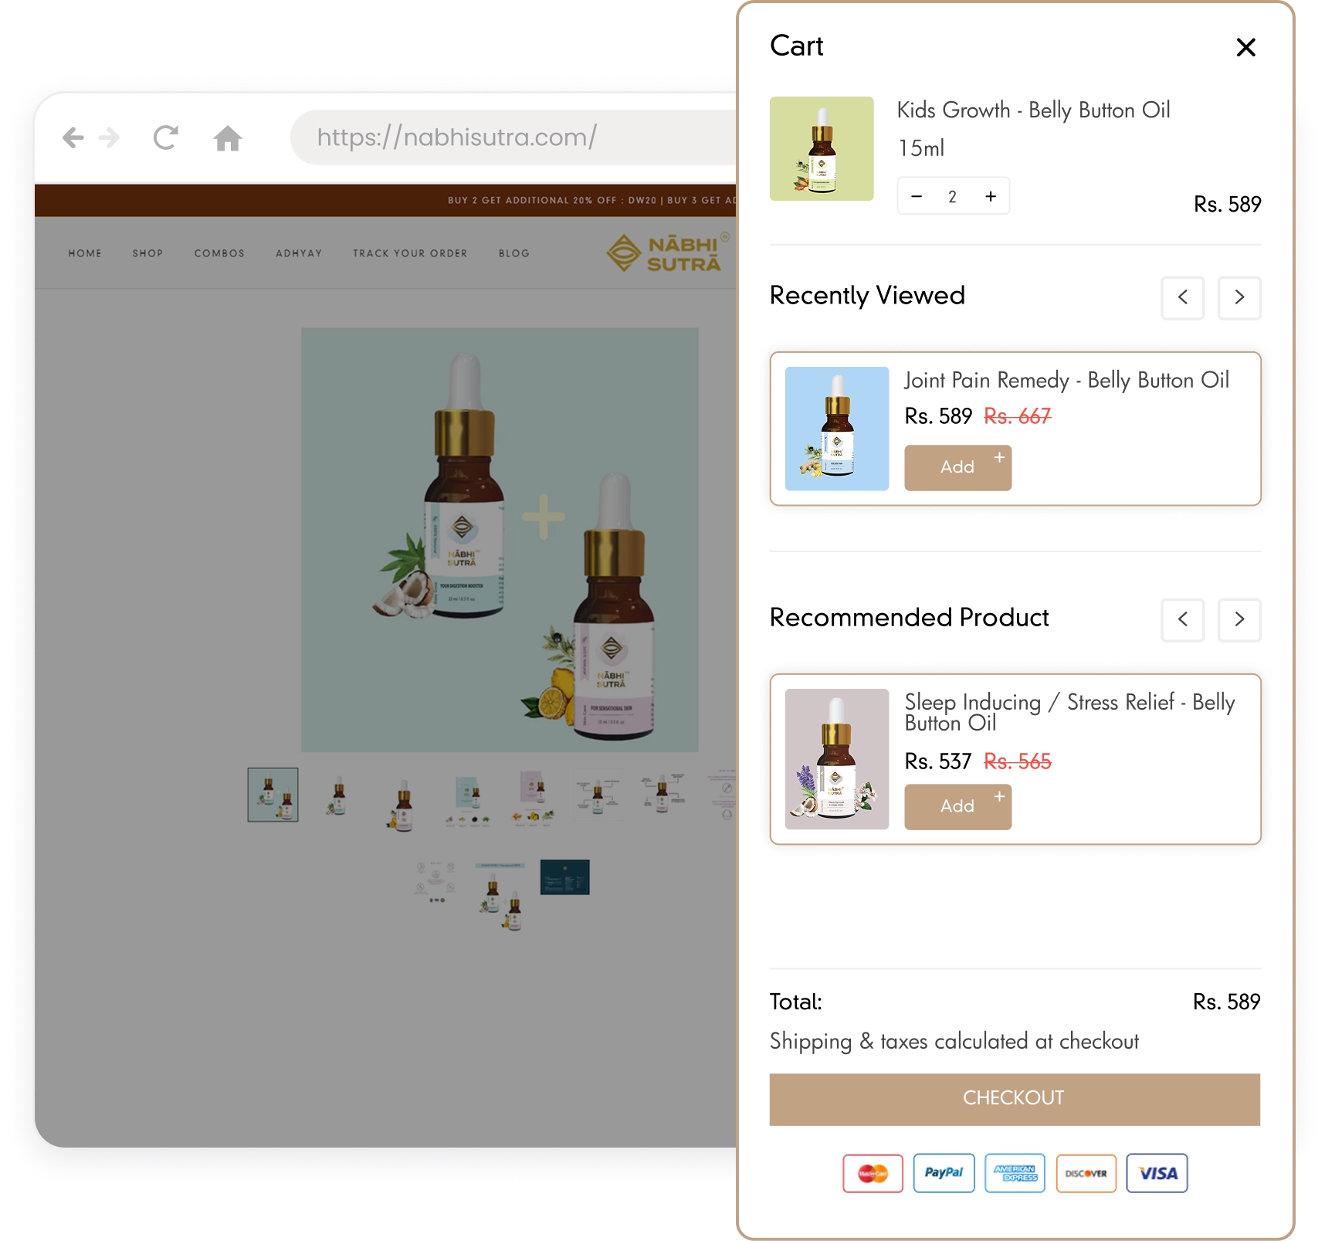The height and width of the screenshot is (1241, 1325).
Task: Show next Recommended Product
Action: click(1239, 619)
